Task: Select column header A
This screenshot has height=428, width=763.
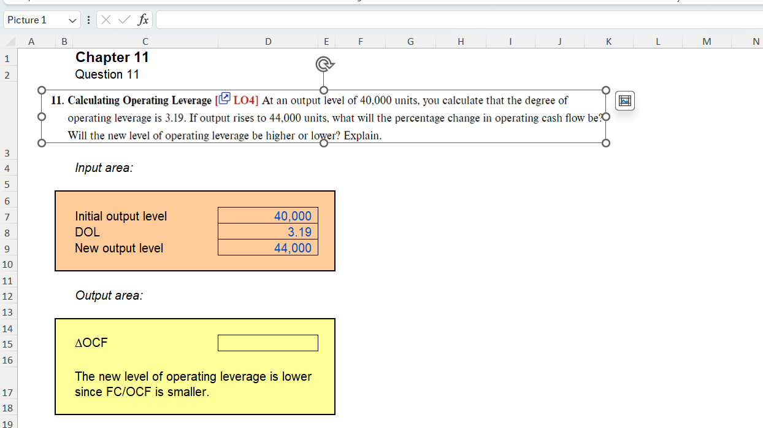Action: (31, 41)
